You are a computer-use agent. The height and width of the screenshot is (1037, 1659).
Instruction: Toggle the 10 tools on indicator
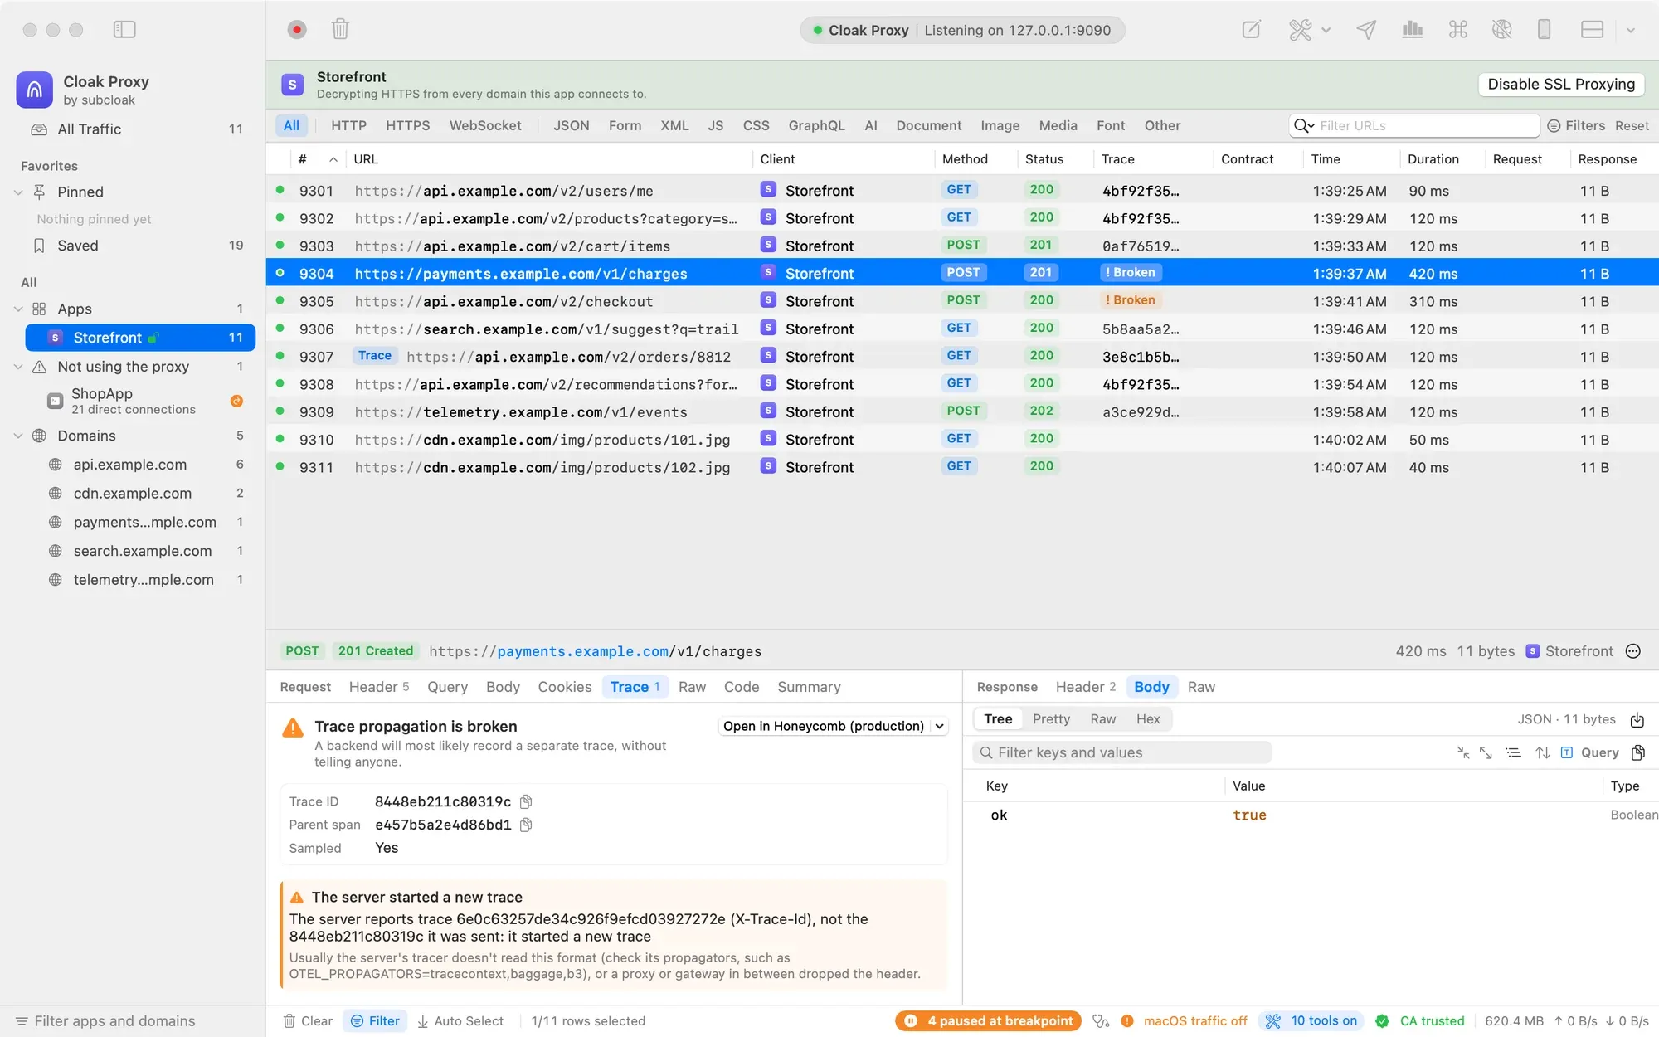pos(1312,1021)
